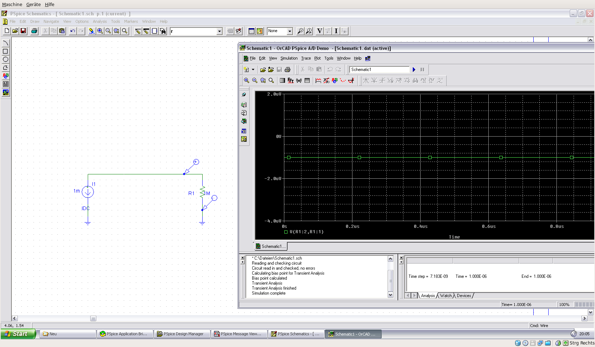595x347 pixels.
Task: Click the Print icon in PSpice toolbar
Action: point(288,70)
